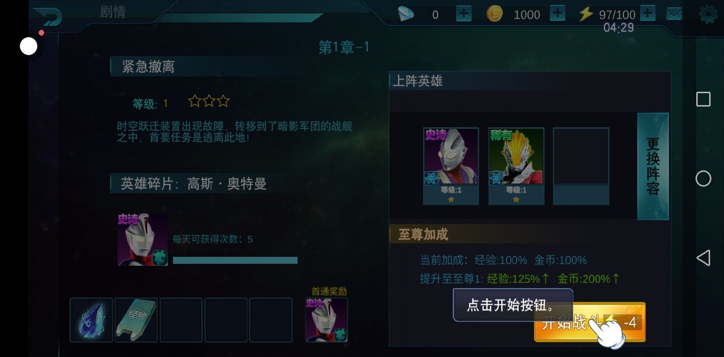The width and height of the screenshot is (724, 357).
Task: Click the 开始战斗 start battle button
Action: pyautogui.click(x=590, y=322)
